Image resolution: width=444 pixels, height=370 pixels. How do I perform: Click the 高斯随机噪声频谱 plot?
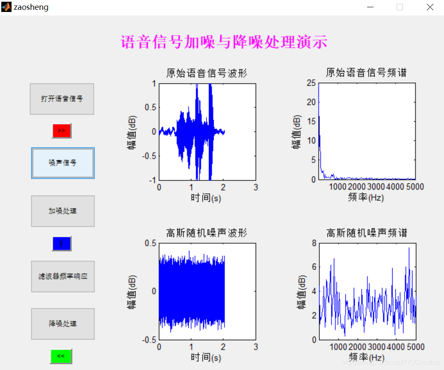(368, 291)
